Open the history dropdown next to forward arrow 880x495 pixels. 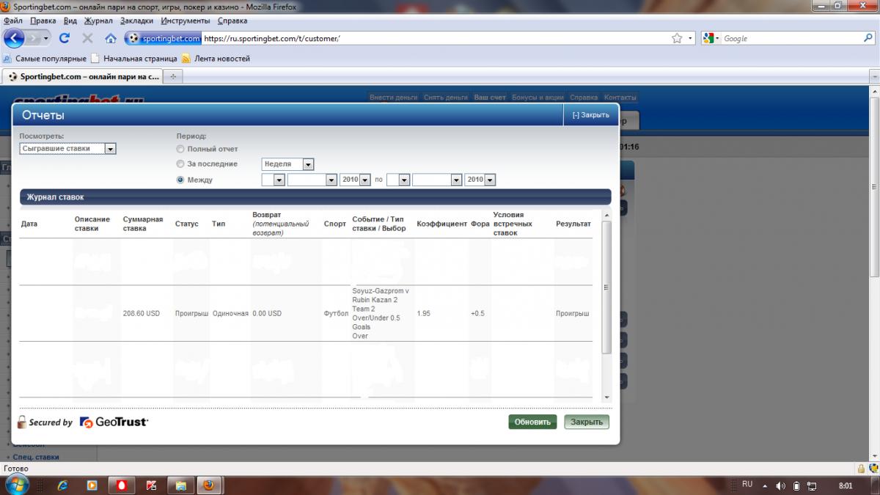(x=46, y=38)
